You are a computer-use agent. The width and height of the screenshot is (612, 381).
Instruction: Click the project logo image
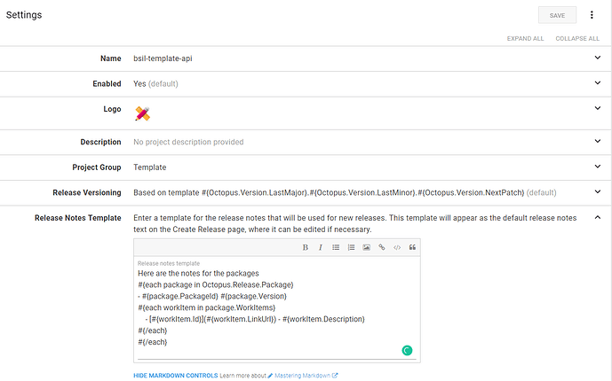pyautogui.click(x=142, y=113)
